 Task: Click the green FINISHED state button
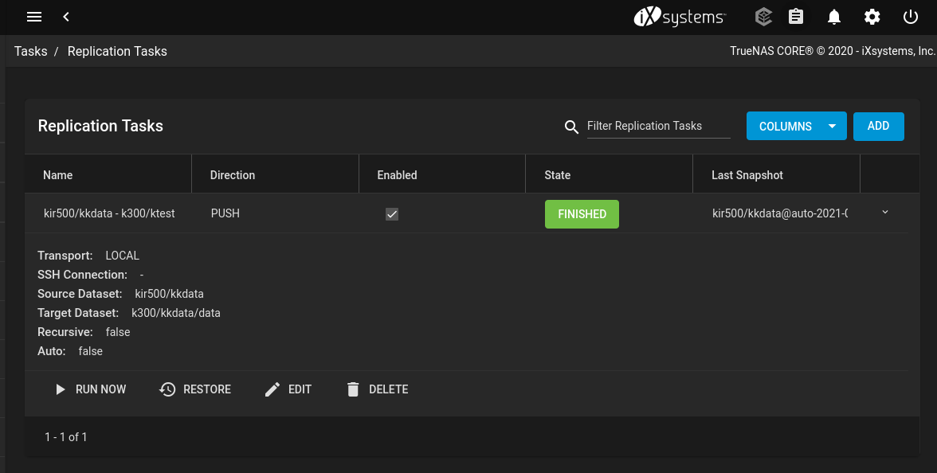pyautogui.click(x=582, y=213)
